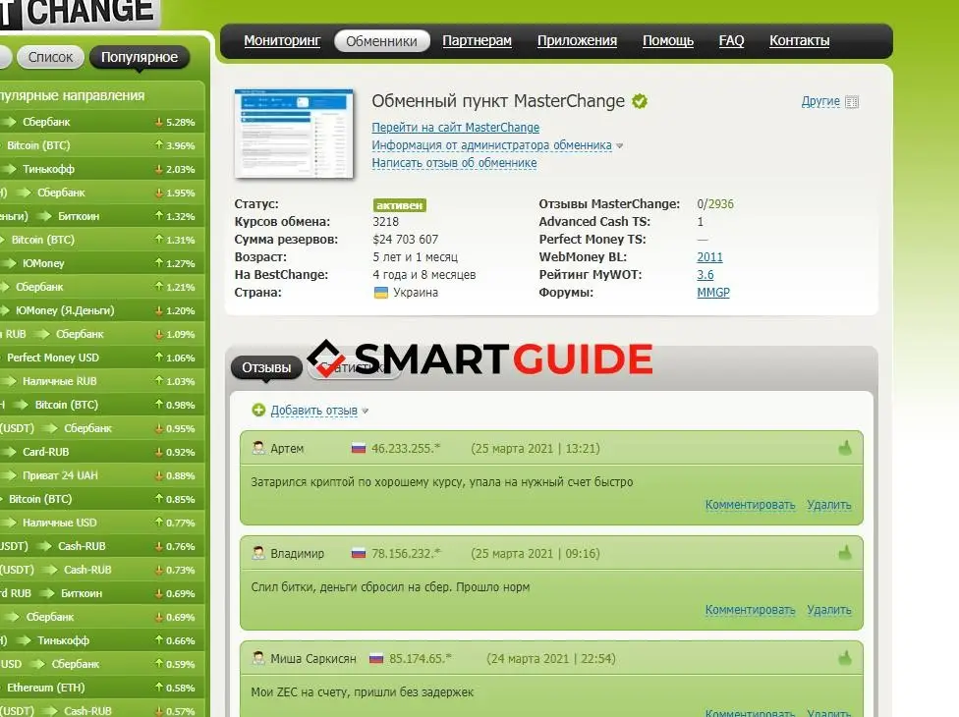This screenshot has width=959, height=717.
Task: Click thumbs-up icon on Артем's review
Action: click(844, 449)
